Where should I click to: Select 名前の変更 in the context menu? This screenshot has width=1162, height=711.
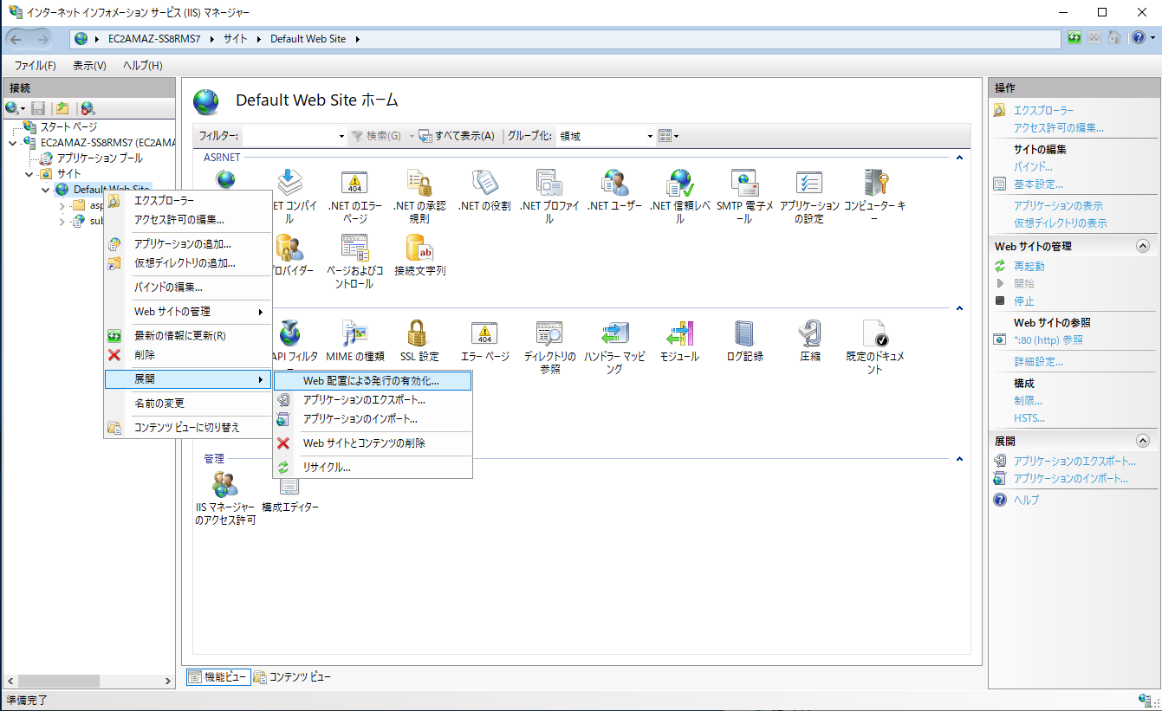[188, 404]
